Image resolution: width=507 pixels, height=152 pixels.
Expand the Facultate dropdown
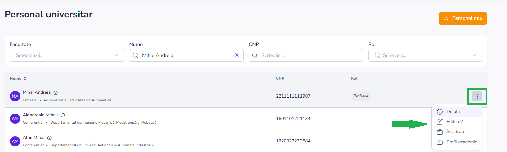[117, 55]
